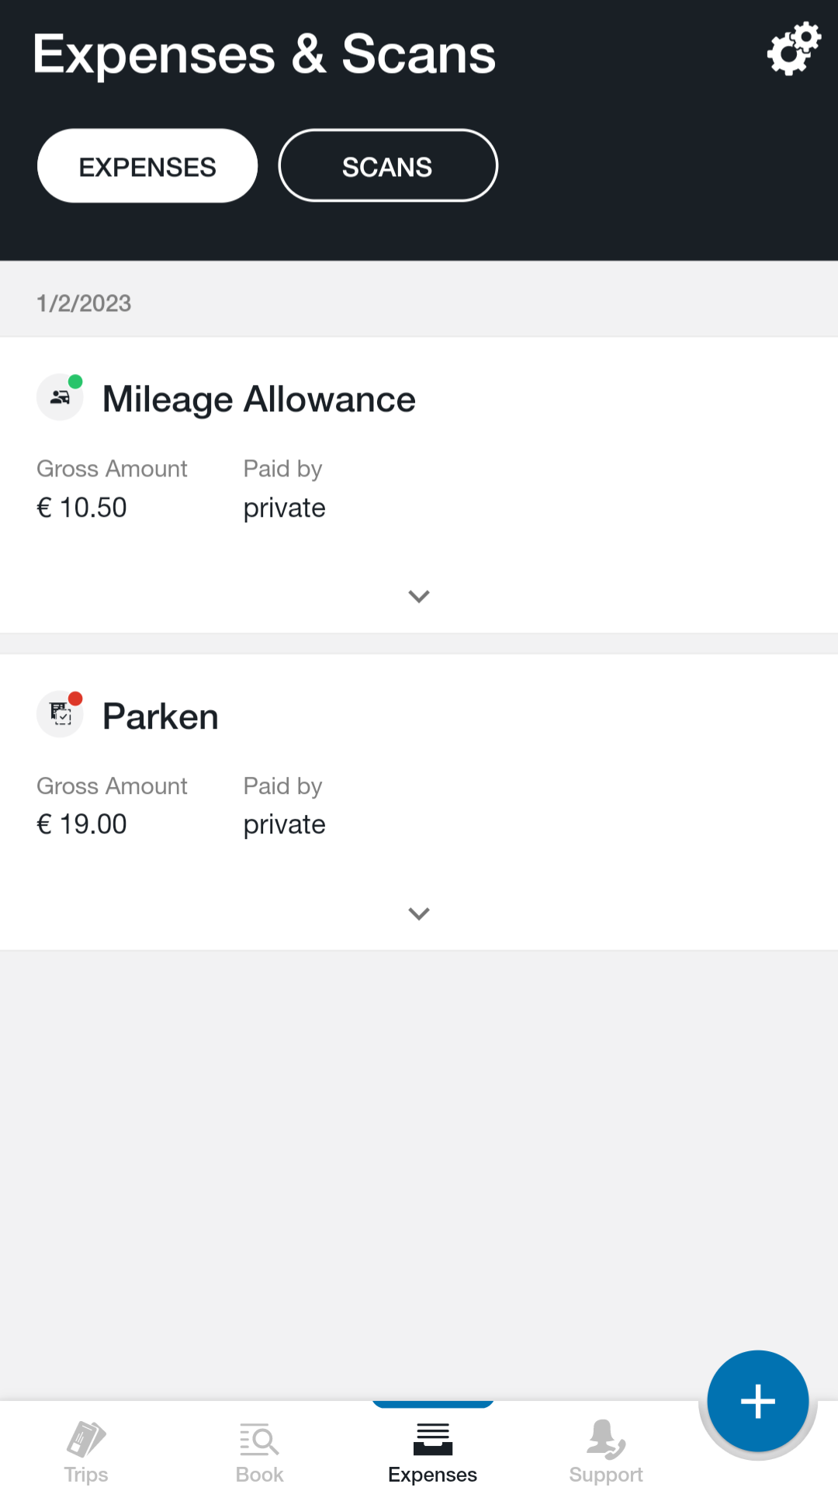Tap the Mileage Allowance car icon
The width and height of the screenshot is (838, 1501).
pos(60,397)
